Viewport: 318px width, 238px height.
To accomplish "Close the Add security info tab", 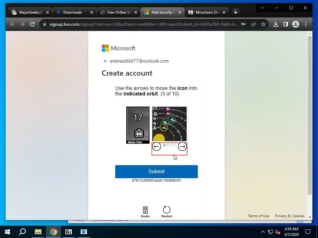I will click(180, 12).
